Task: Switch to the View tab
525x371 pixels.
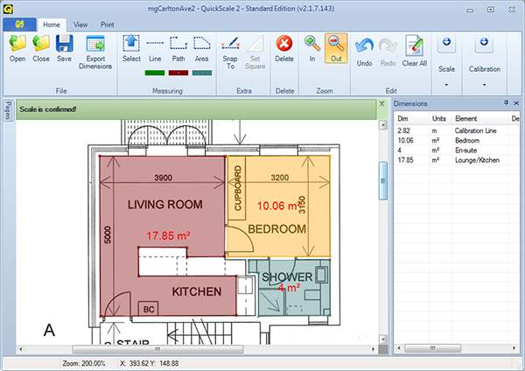Action: tap(80, 25)
